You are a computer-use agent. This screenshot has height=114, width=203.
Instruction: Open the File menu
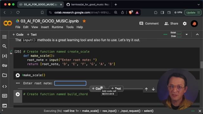pyautogui.click(x=18, y=27)
